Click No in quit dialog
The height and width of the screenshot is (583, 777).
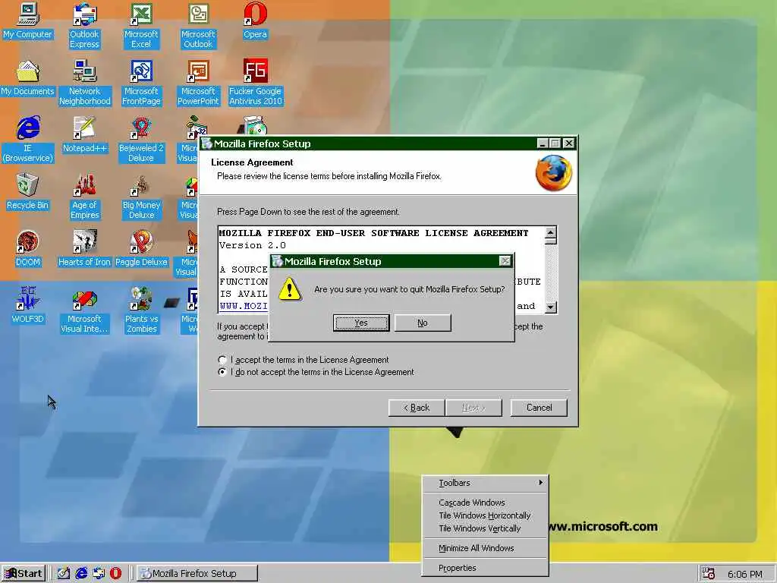(423, 323)
